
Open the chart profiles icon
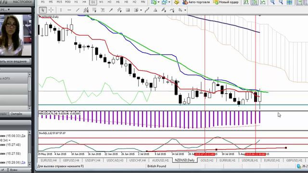(164, 2)
